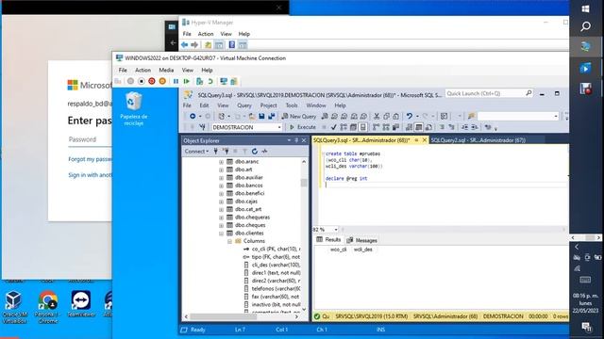
Task: Click Revert icon in VM toolbar
Action: (210, 82)
